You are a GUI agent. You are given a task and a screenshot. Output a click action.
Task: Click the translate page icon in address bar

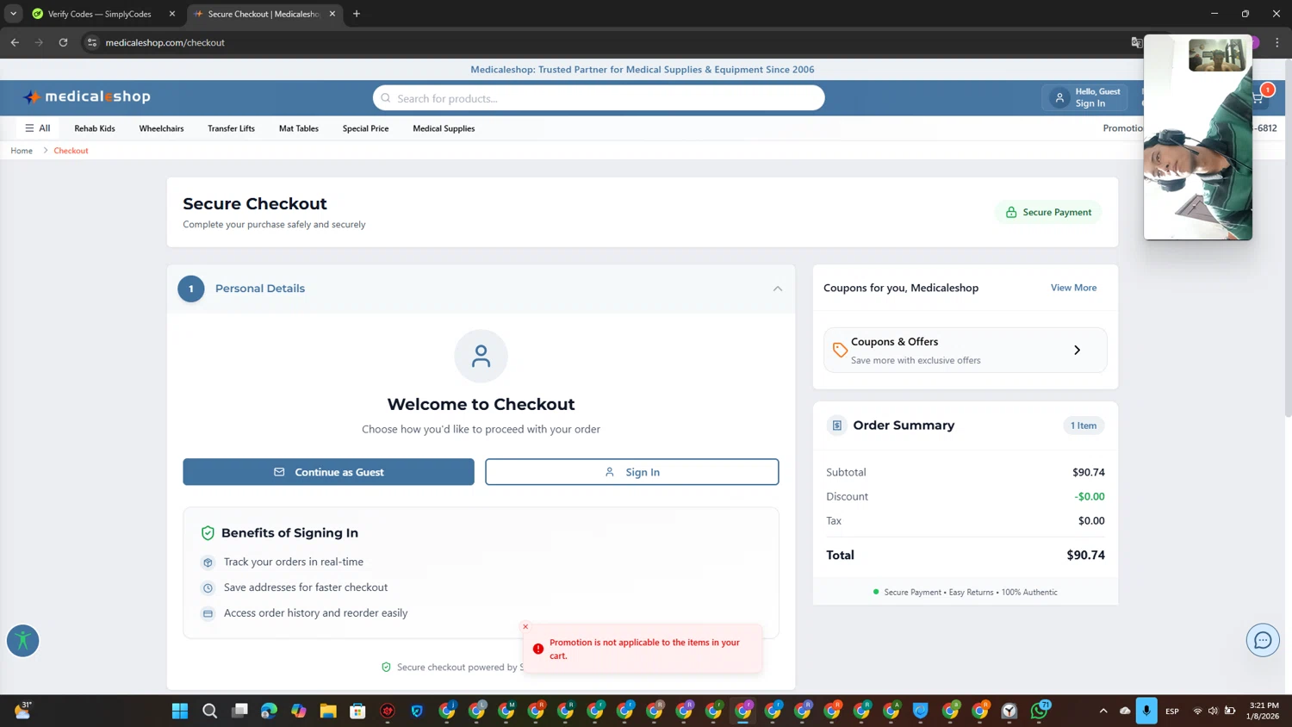[1136, 42]
